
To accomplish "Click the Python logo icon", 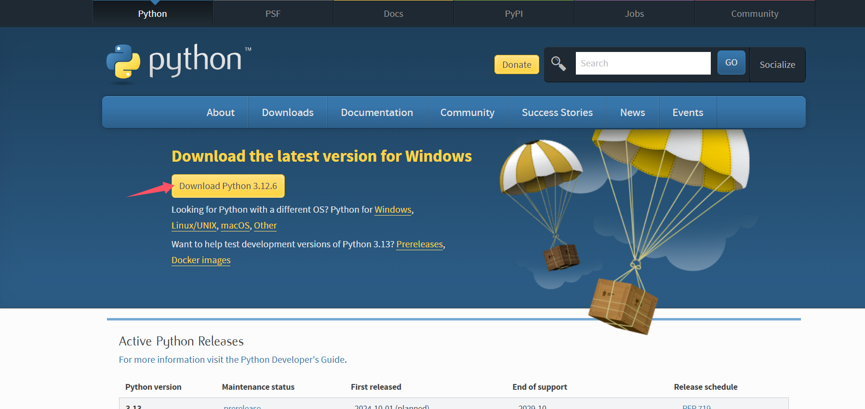I will [x=123, y=62].
